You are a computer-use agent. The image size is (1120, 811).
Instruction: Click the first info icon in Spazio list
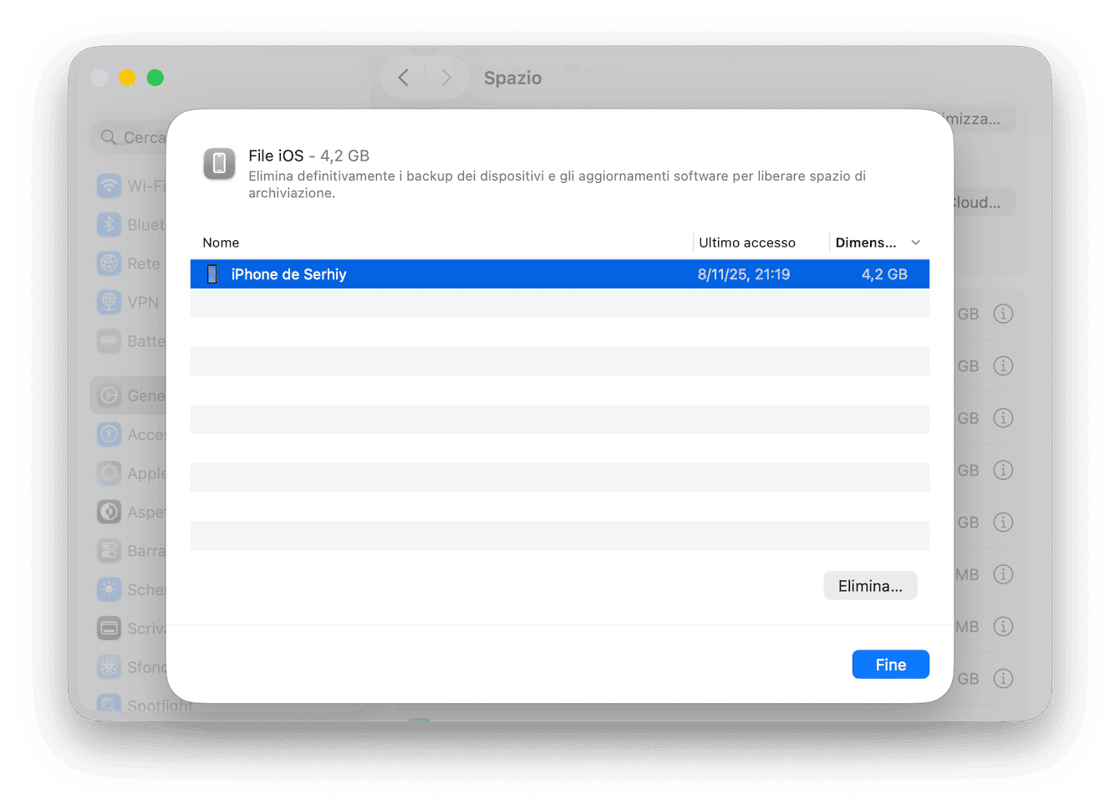[x=1003, y=314]
